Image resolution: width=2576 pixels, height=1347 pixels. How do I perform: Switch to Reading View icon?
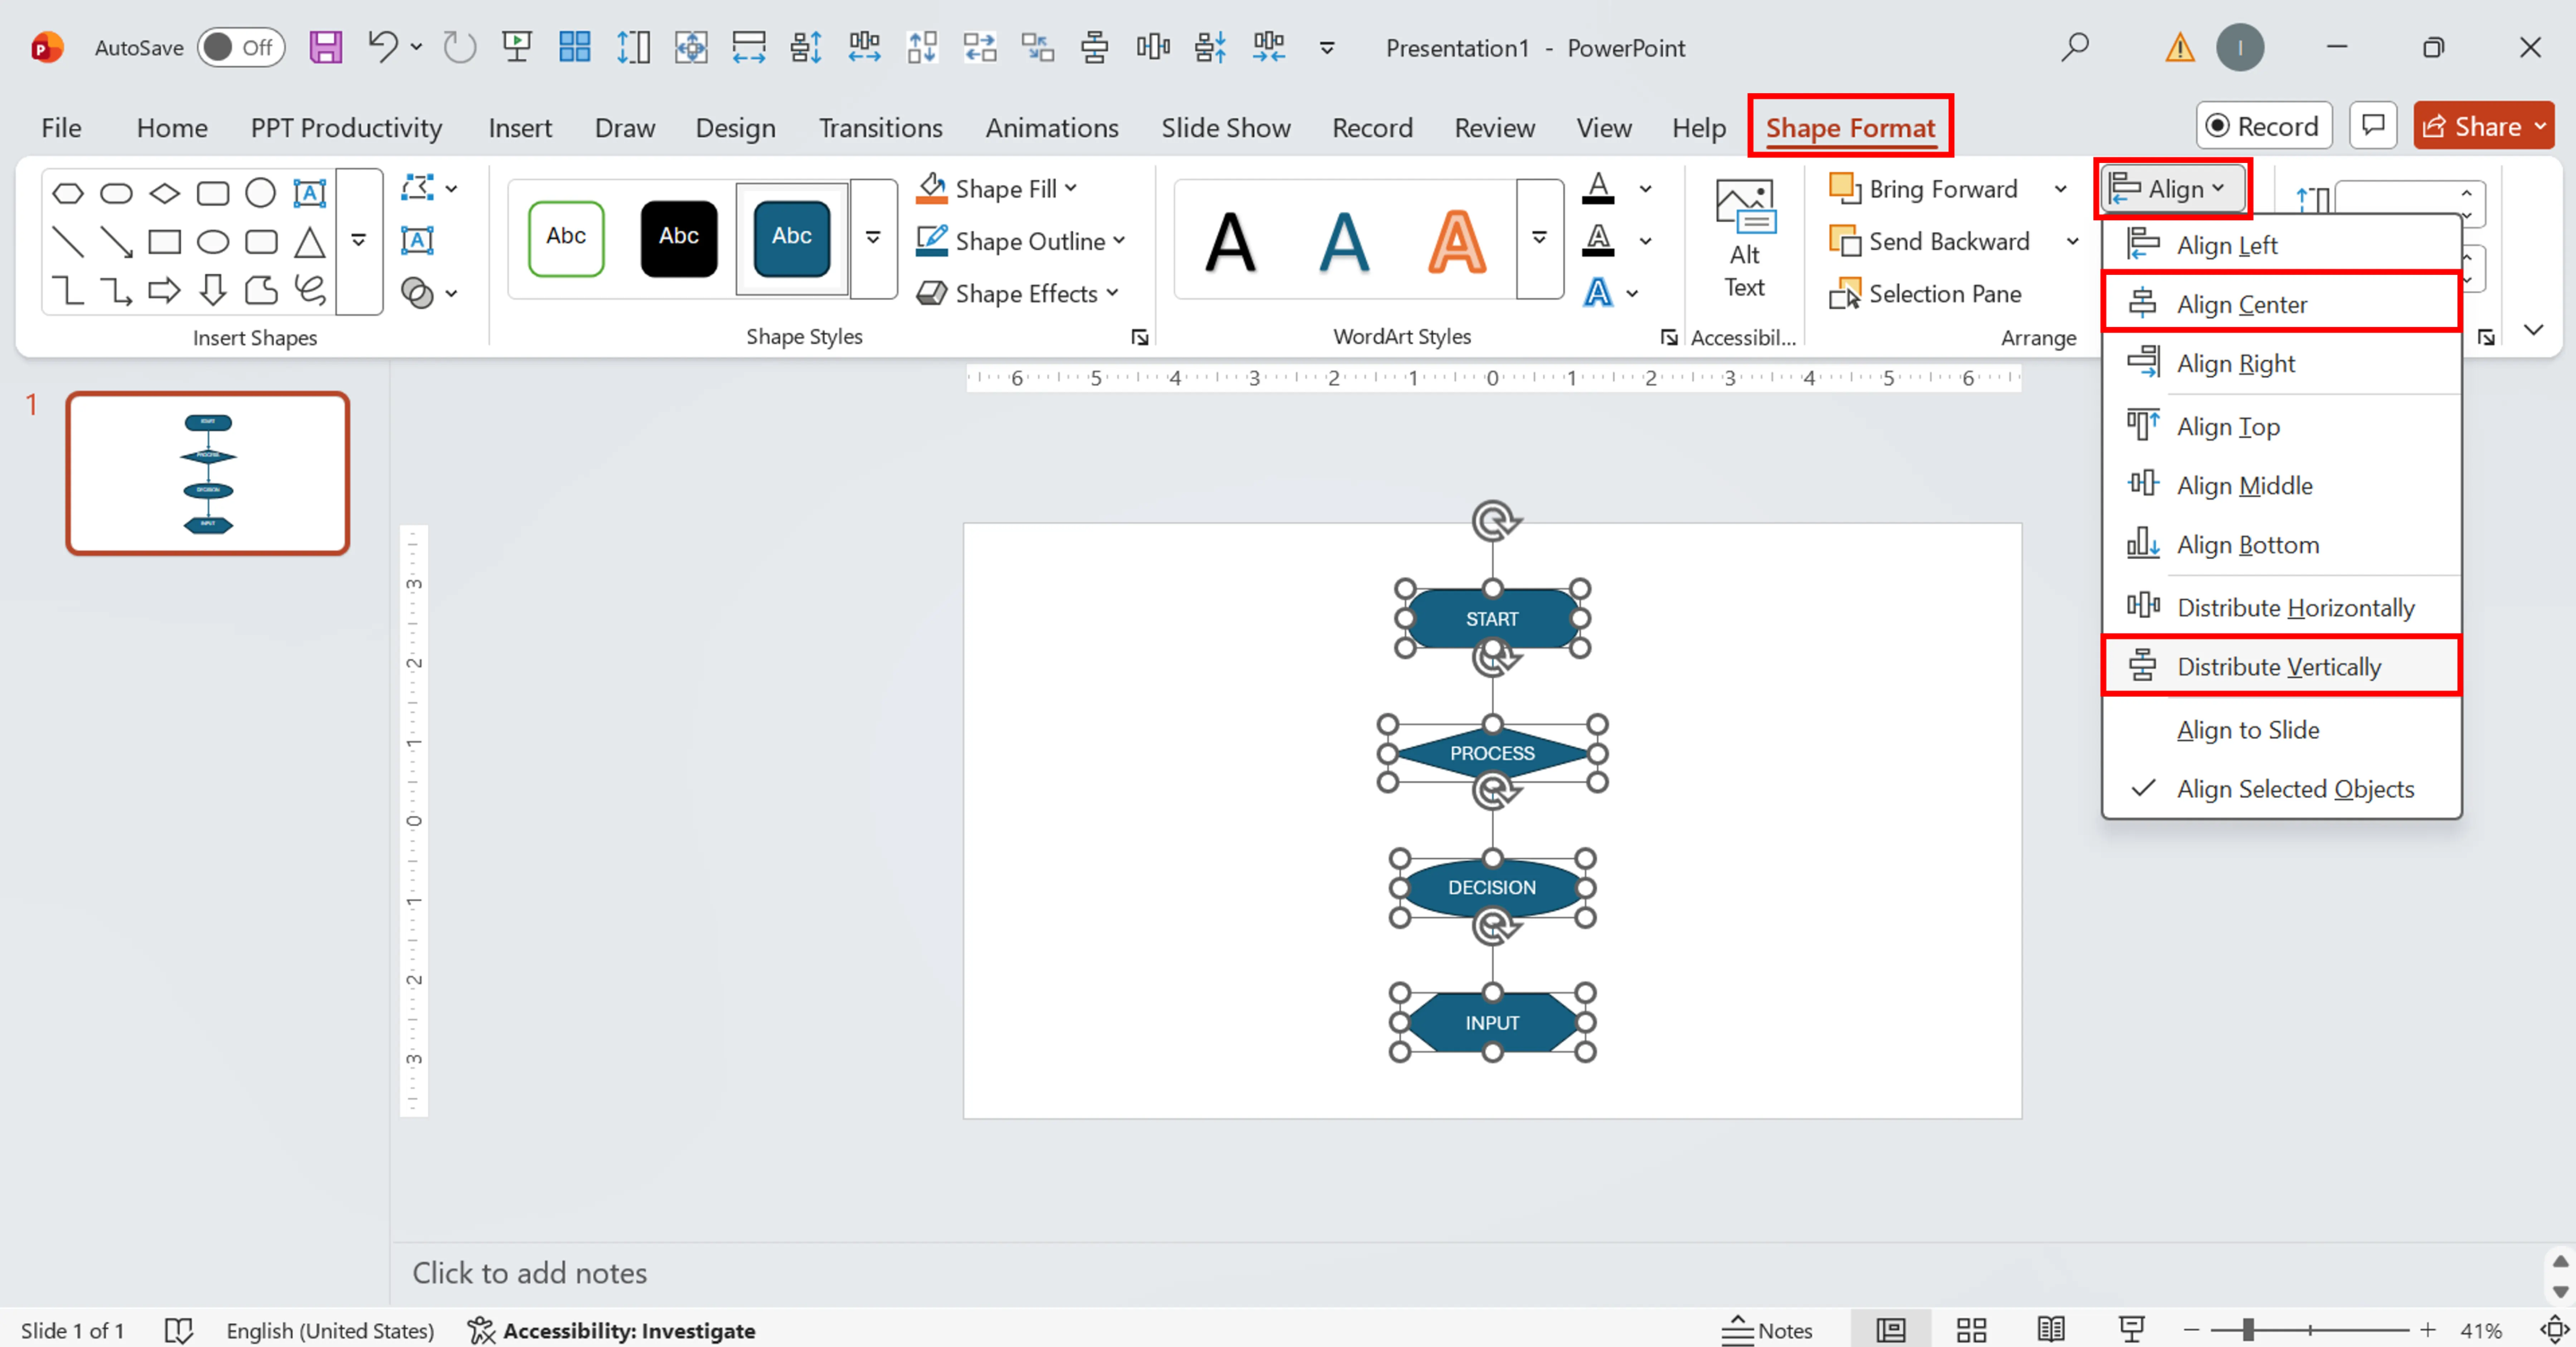click(x=2051, y=1330)
